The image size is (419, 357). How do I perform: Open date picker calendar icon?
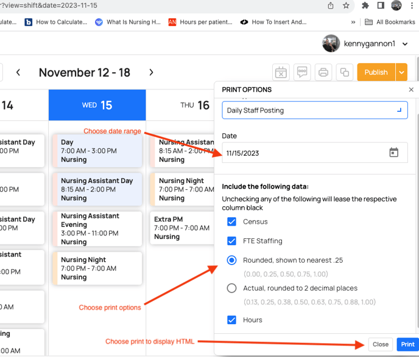pos(393,153)
